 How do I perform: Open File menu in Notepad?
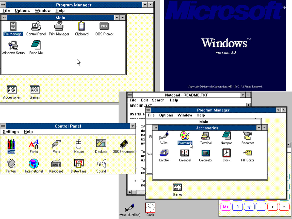(133, 100)
